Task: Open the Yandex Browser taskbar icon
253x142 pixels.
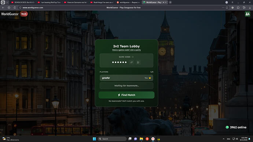Action: tap(153, 139)
